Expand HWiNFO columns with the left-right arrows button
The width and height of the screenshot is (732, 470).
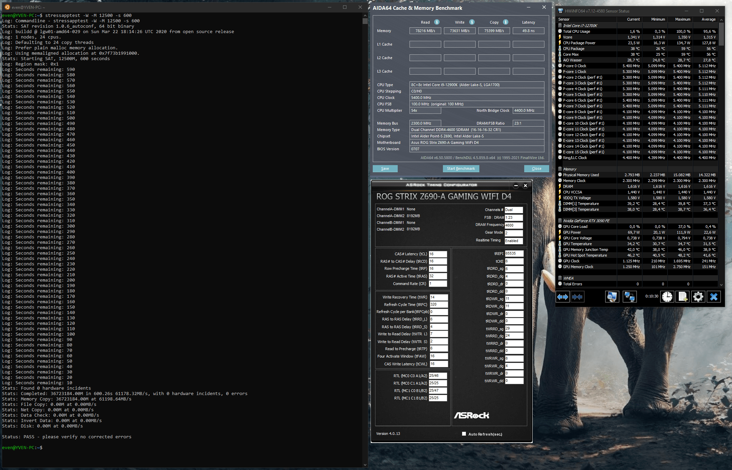pyautogui.click(x=563, y=297)
